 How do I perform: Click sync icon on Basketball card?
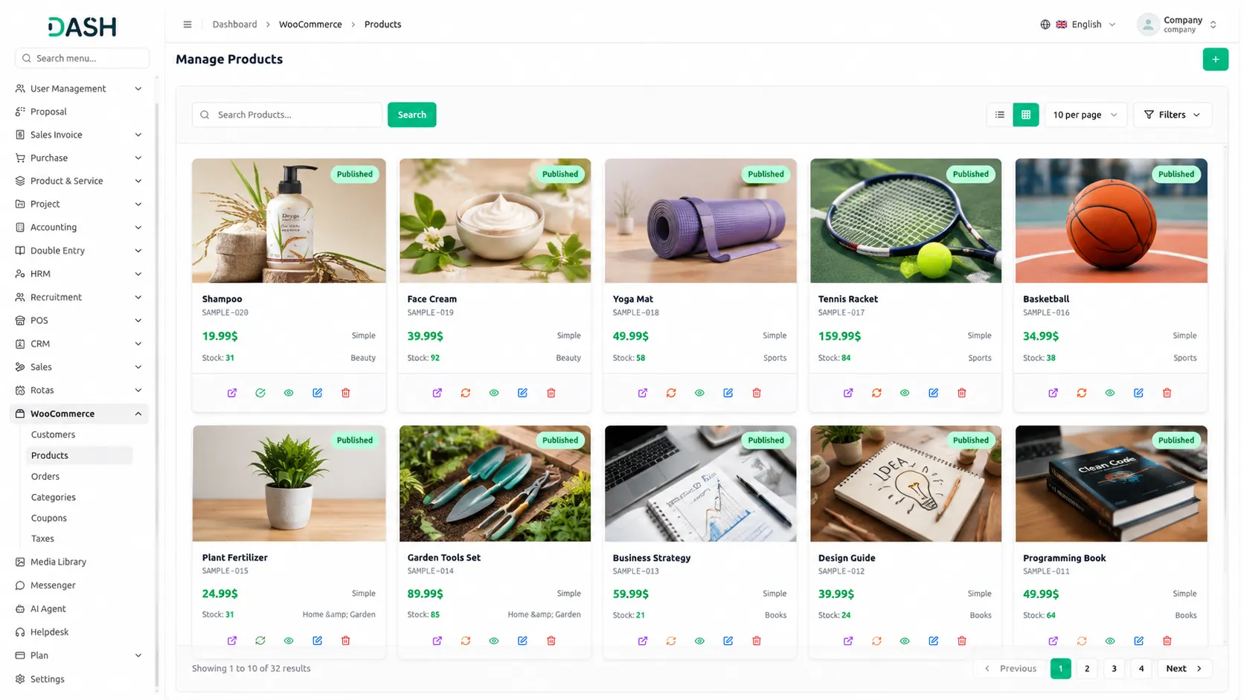[x=1081, y=393]
